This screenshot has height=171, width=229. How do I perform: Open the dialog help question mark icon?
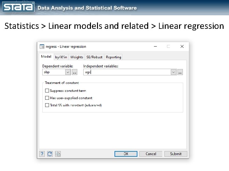pos(42,154)
